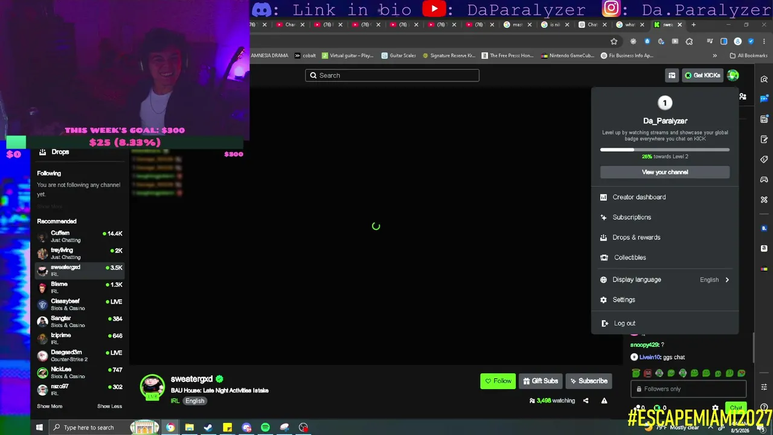Expand the Display language submenu

pos(664,280)
